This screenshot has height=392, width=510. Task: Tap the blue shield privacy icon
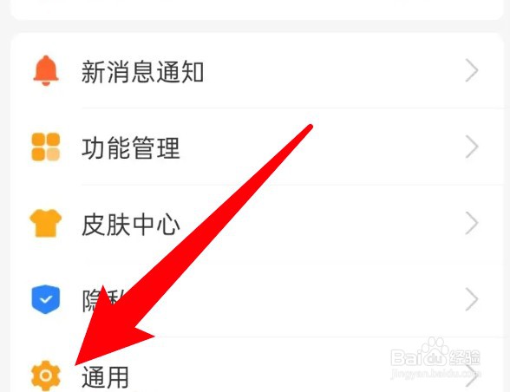(46, 299)
